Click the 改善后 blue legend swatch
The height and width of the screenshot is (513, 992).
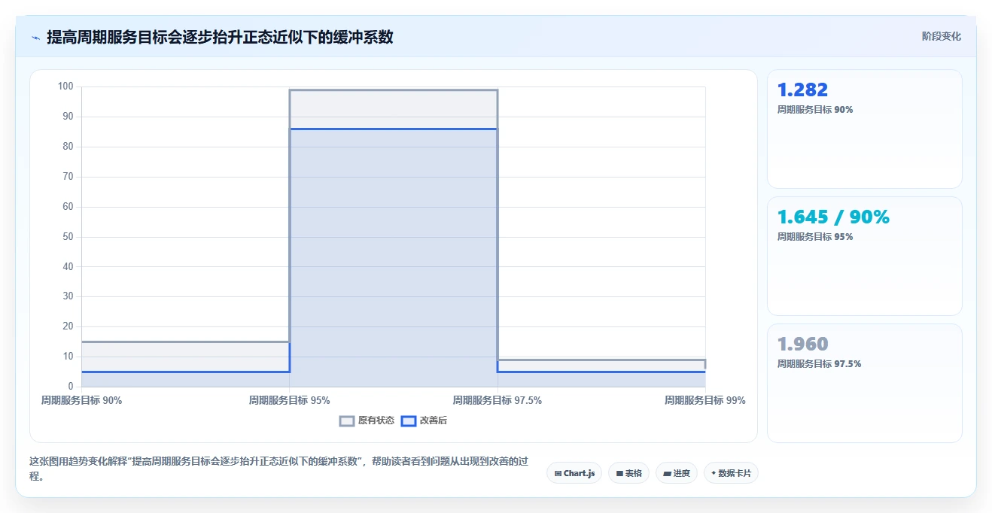408,421
